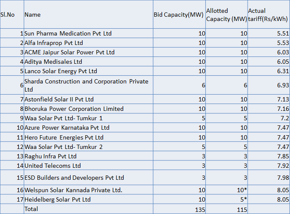
Task: Click 'Azure Power Karnataka Pvt Ltd' cell
Action: coord(89,128)
